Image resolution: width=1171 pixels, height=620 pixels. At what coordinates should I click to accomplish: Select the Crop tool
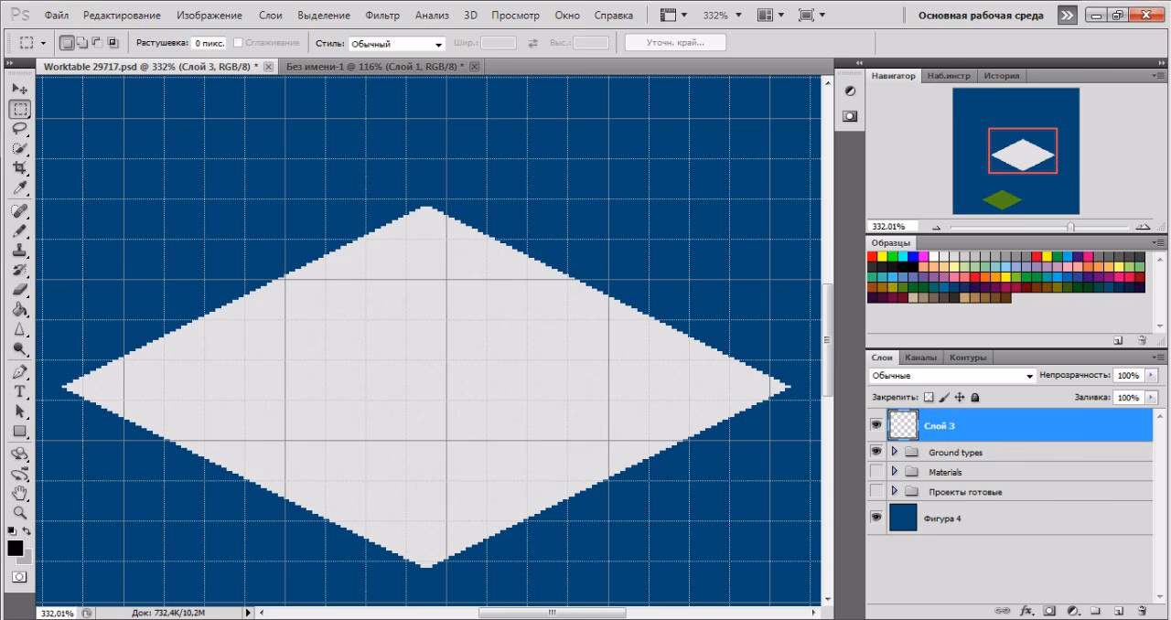[x=19, y=168]
